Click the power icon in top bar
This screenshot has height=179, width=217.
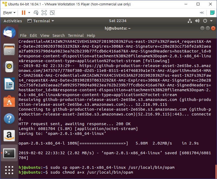[205, 21]
